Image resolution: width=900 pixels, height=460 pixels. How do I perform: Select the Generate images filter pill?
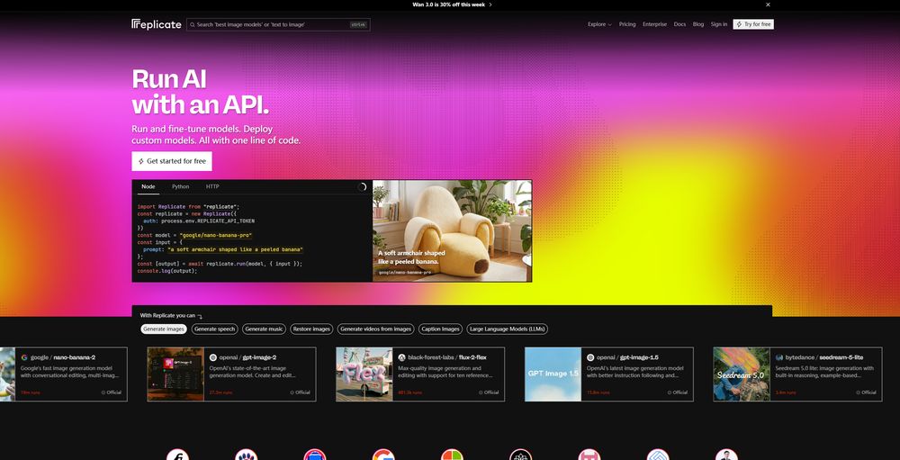[x=164, y=329]
